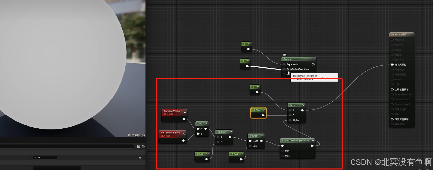Click the output pin of constant 0.044
The width and height of the screenshot is (433, 170).
[241, 159]
